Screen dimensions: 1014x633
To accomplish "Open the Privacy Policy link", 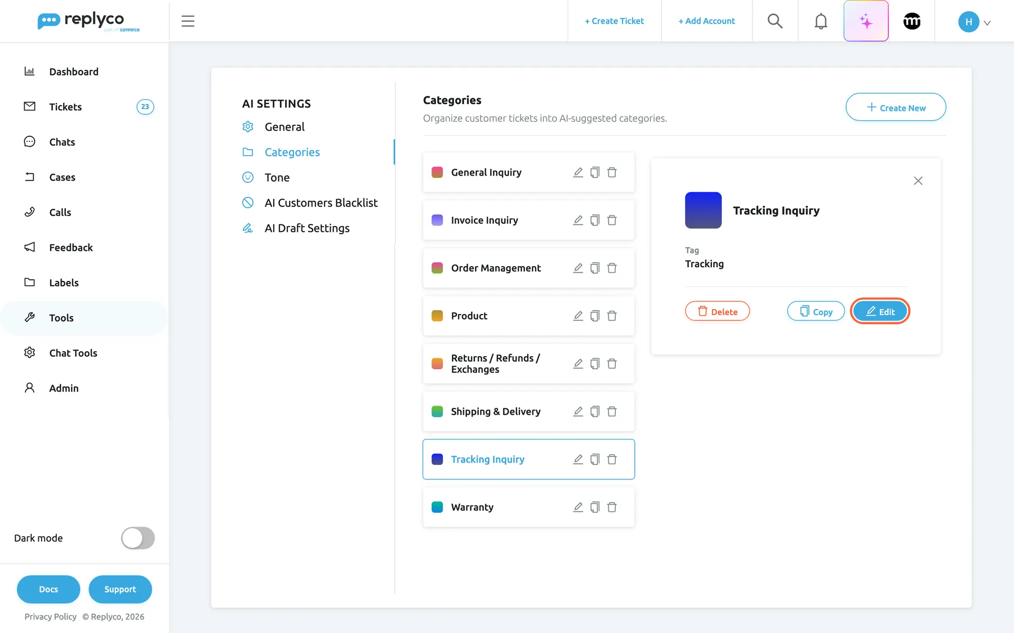I will pos(50,617).
